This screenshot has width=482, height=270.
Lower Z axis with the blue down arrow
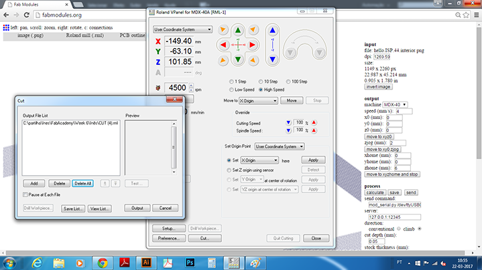[x=272, y=59]
